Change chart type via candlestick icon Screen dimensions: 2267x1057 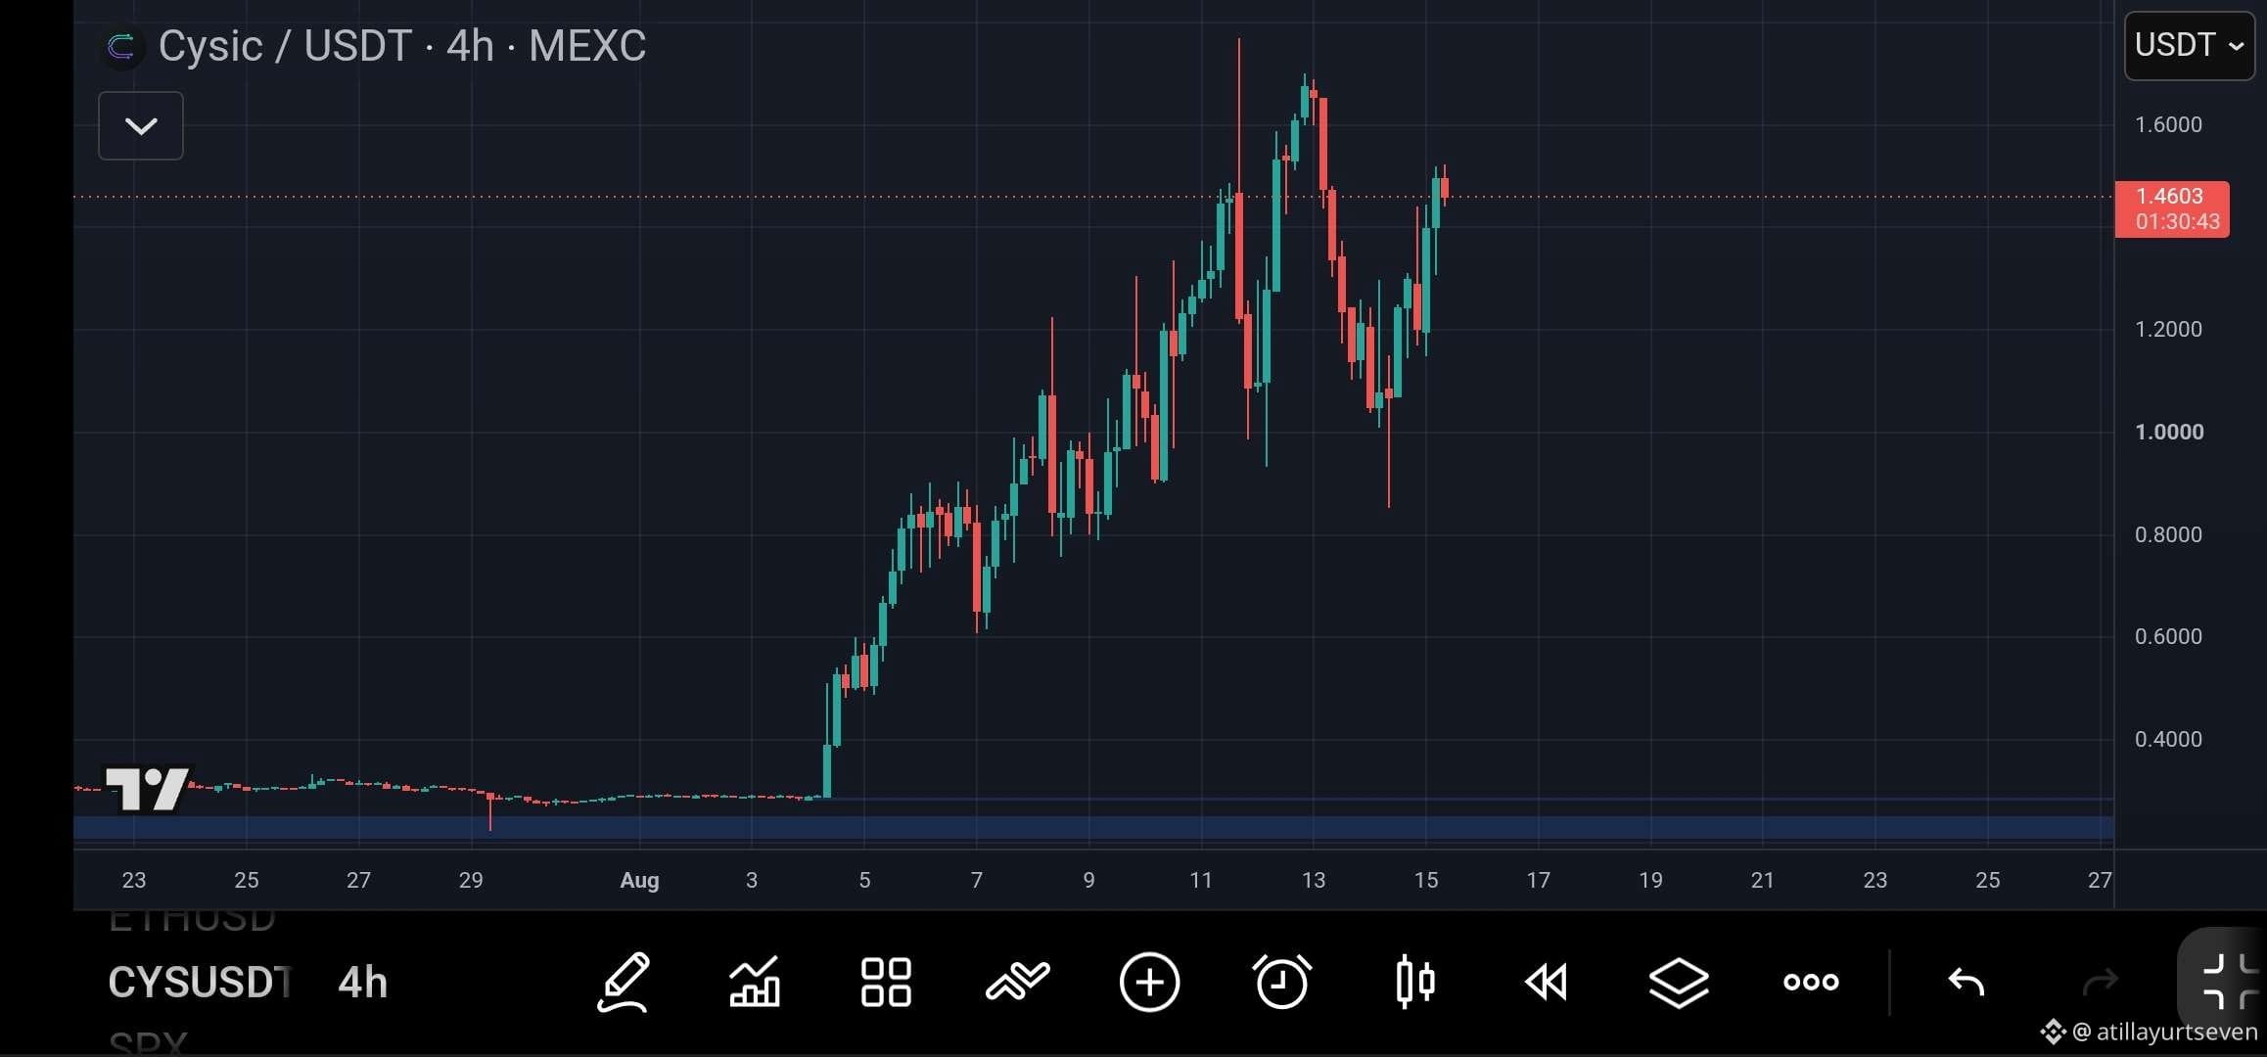(1414, 982)
